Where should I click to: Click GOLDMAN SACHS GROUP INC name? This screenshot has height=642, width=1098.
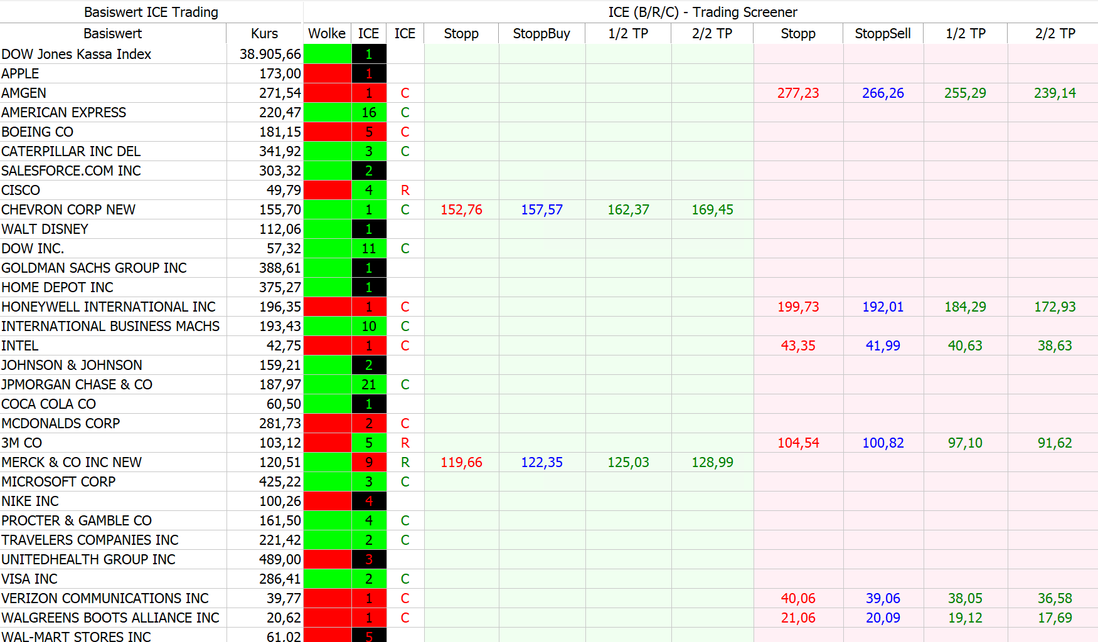pos(94,268)
